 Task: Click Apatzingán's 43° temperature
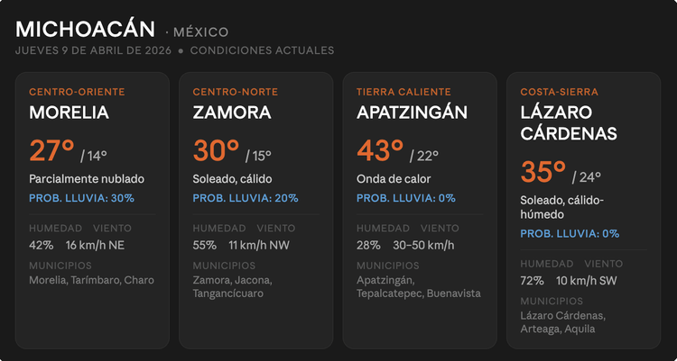coord(380,150)
